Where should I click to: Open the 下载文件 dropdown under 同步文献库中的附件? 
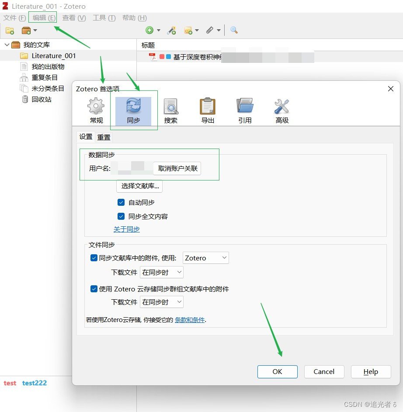click(161, 272)
